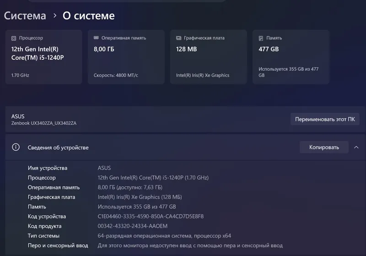Open the Графическая плата summary card
Image resolution: width=366 pixels, height=256 pixels.
point(209,57)
